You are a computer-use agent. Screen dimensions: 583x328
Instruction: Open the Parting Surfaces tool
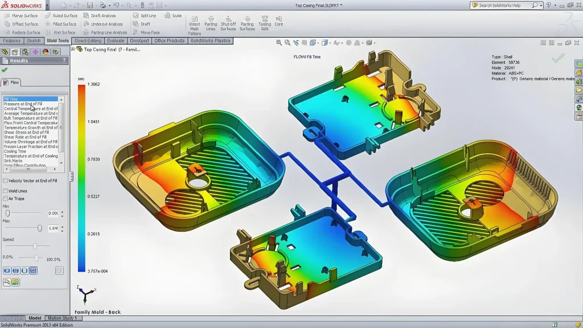point(247,23)
